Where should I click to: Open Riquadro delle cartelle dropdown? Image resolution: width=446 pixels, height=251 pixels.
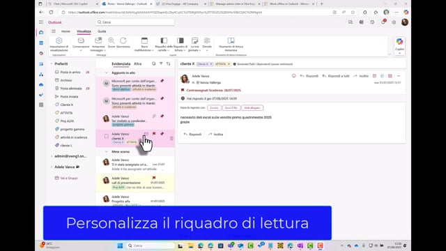pyautogui.click(x=164, y=45)
